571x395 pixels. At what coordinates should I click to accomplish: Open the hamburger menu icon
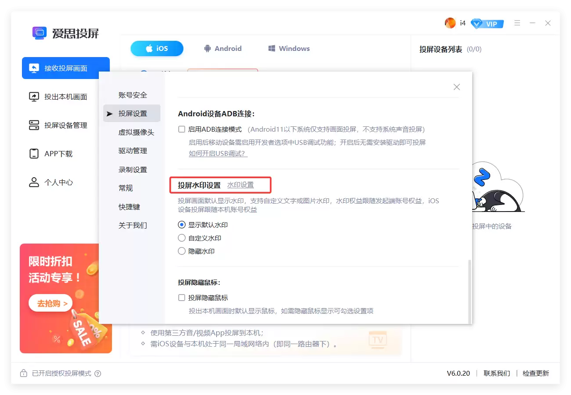517,23
